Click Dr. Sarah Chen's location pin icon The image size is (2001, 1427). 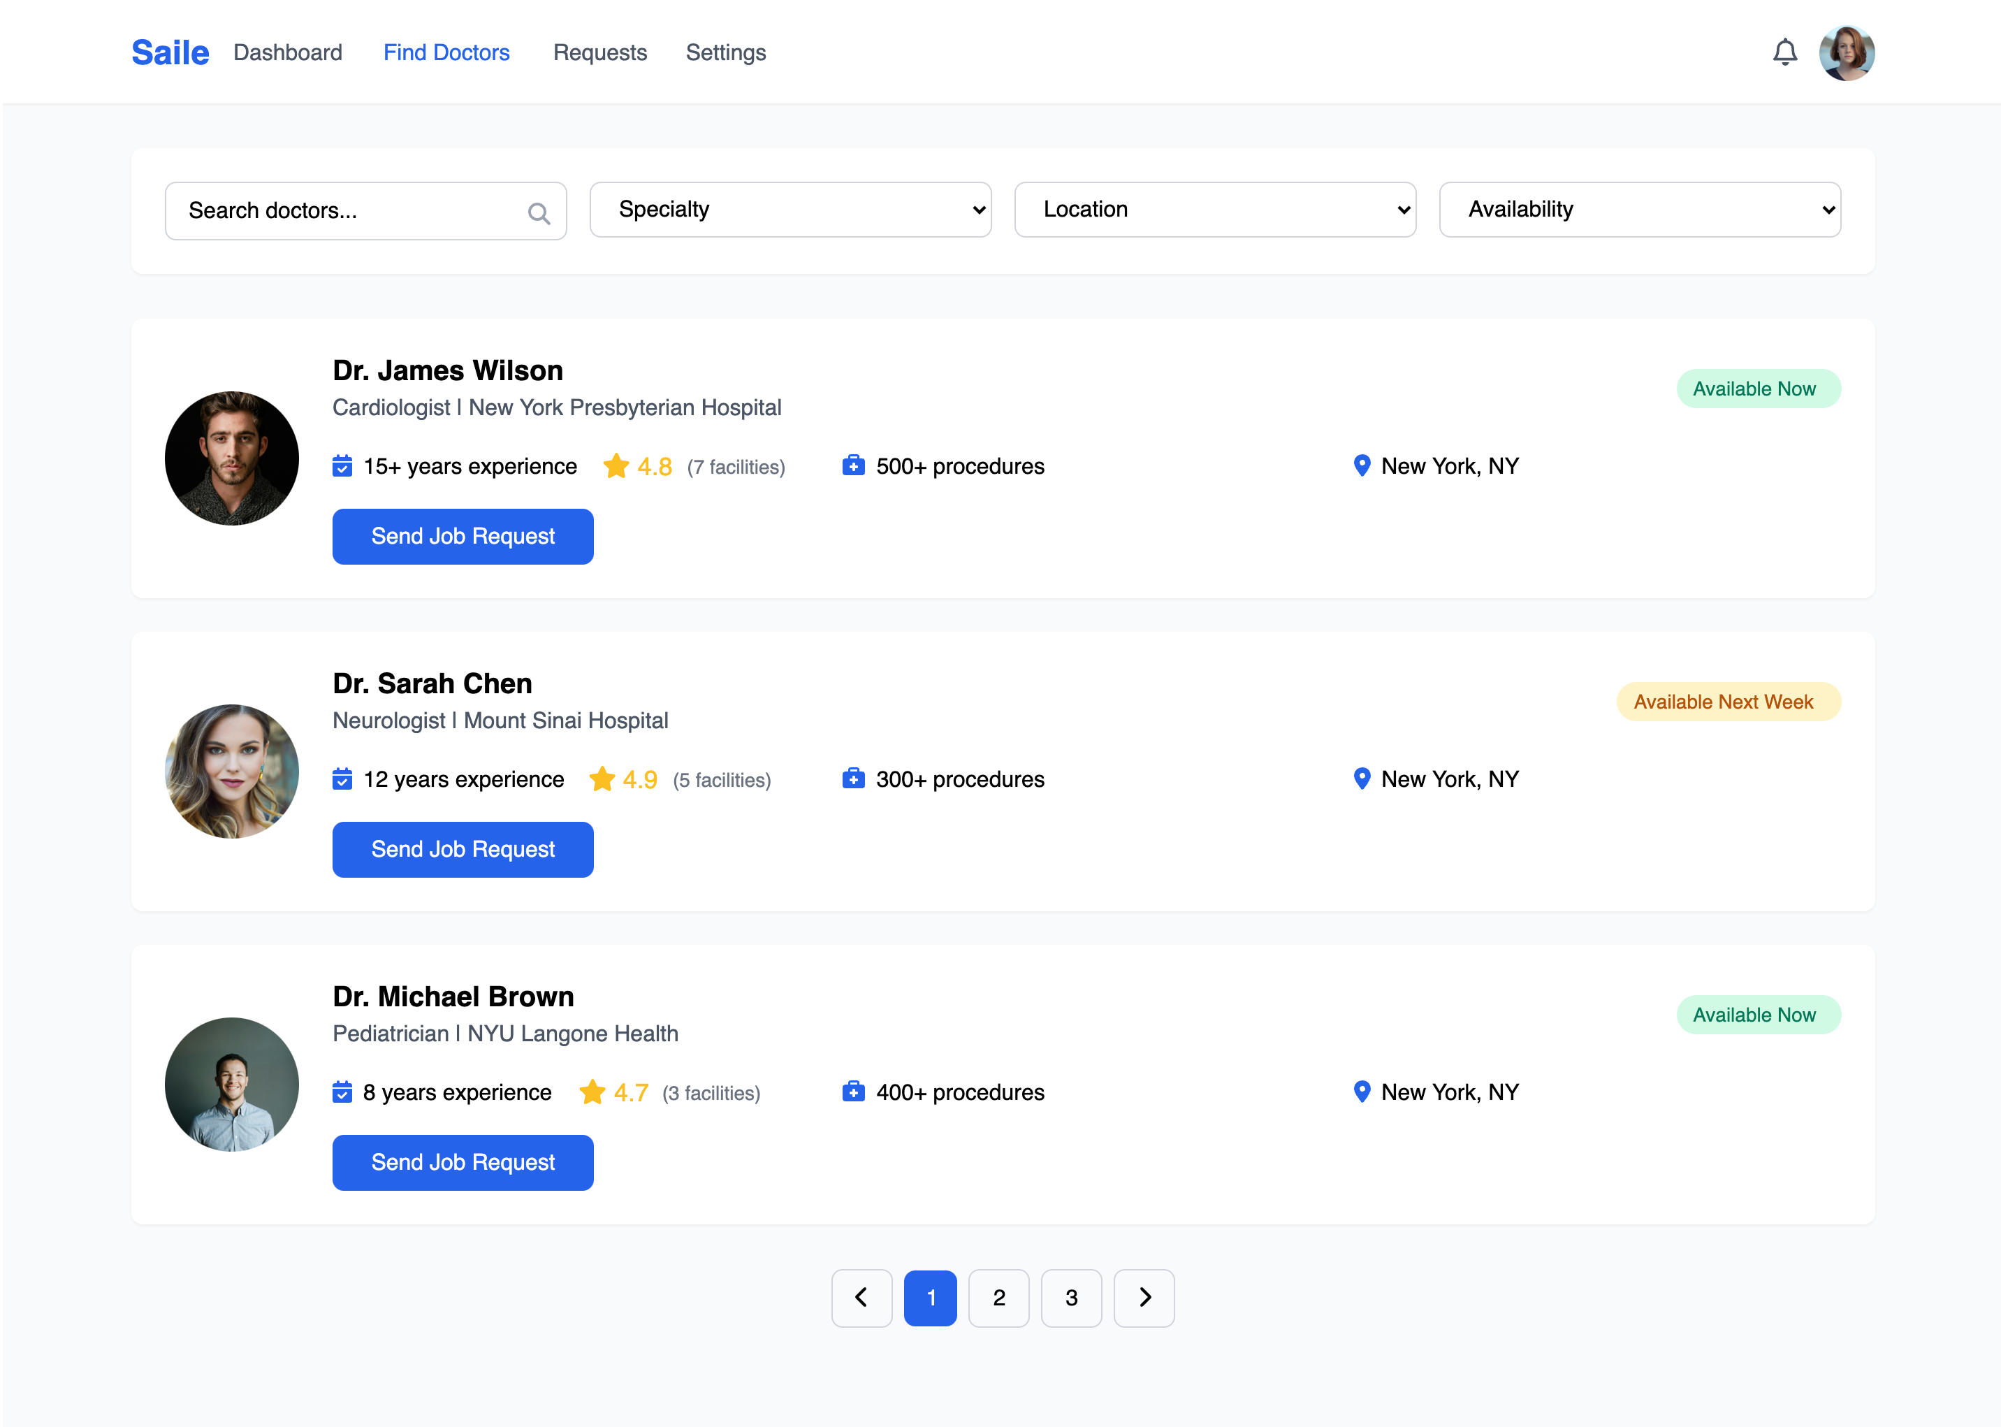[x=1362, y=778]
